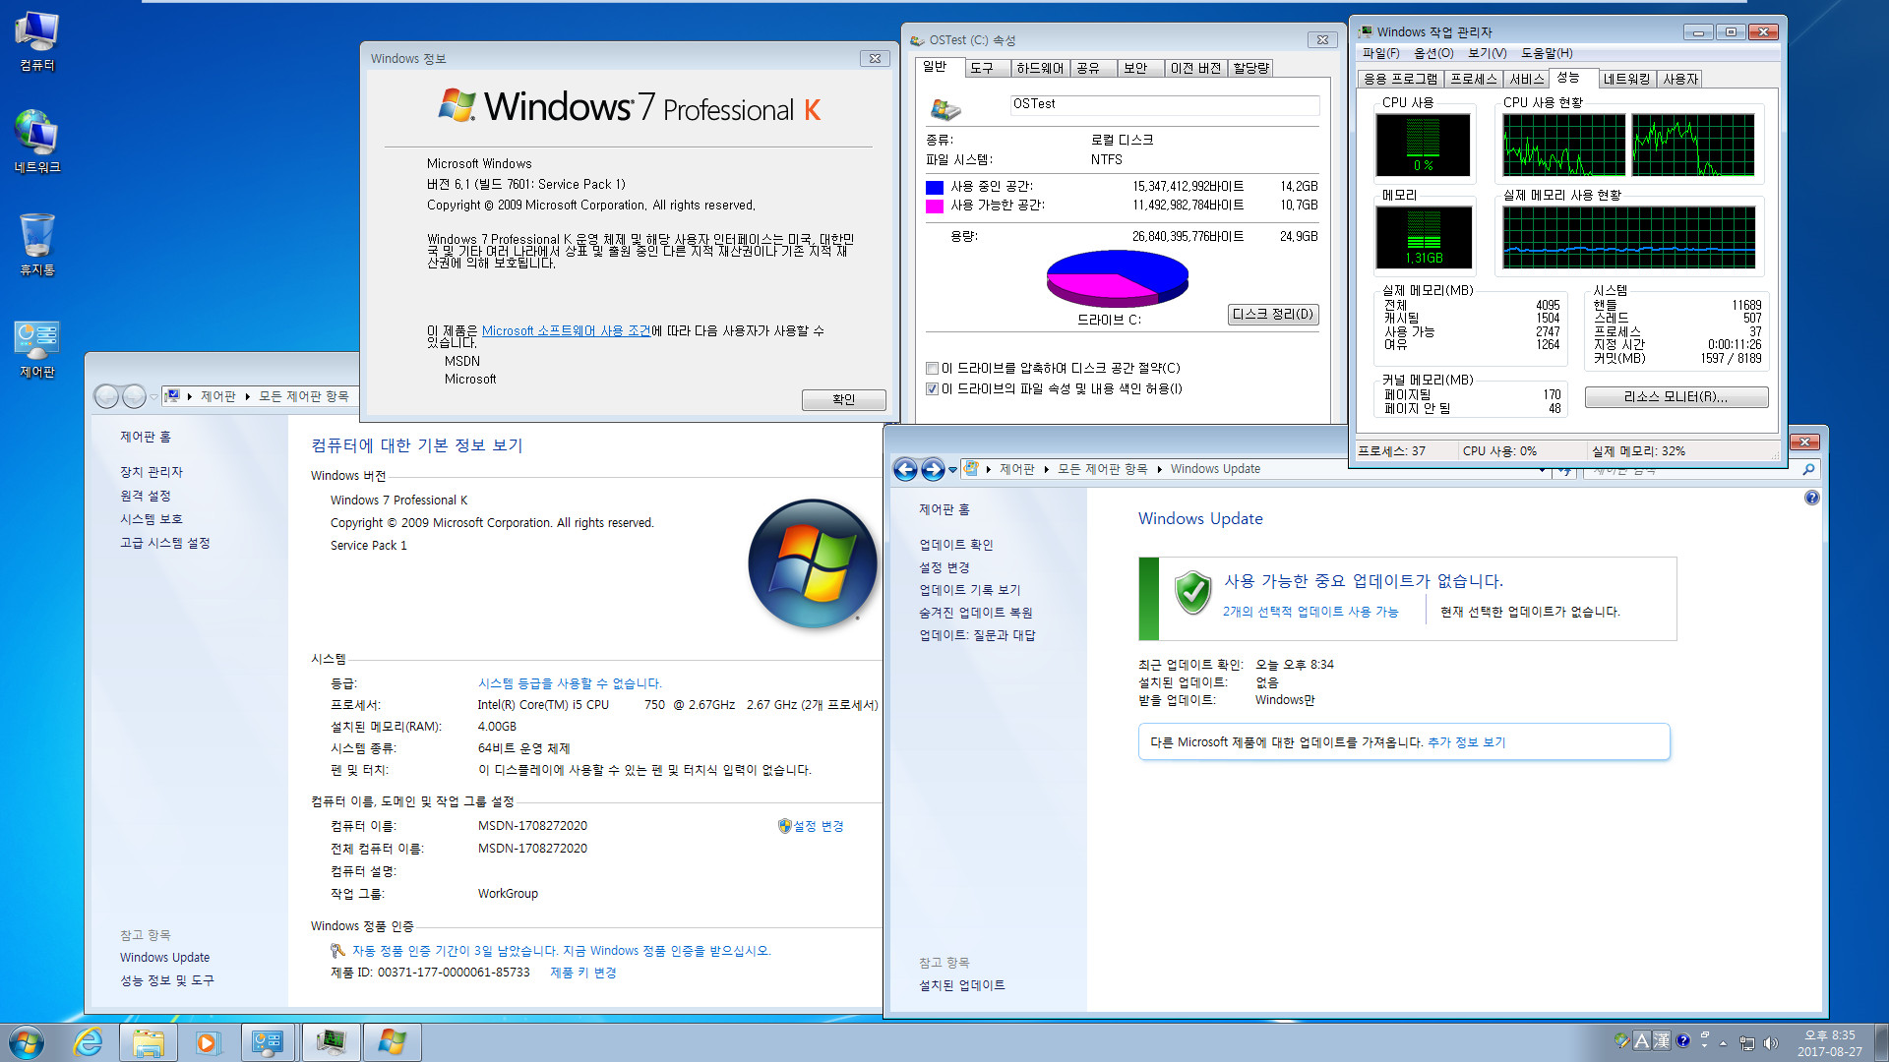Click the network tray icon
This screenshot has height=1062, width=1889.
tap(1747, 1043)
